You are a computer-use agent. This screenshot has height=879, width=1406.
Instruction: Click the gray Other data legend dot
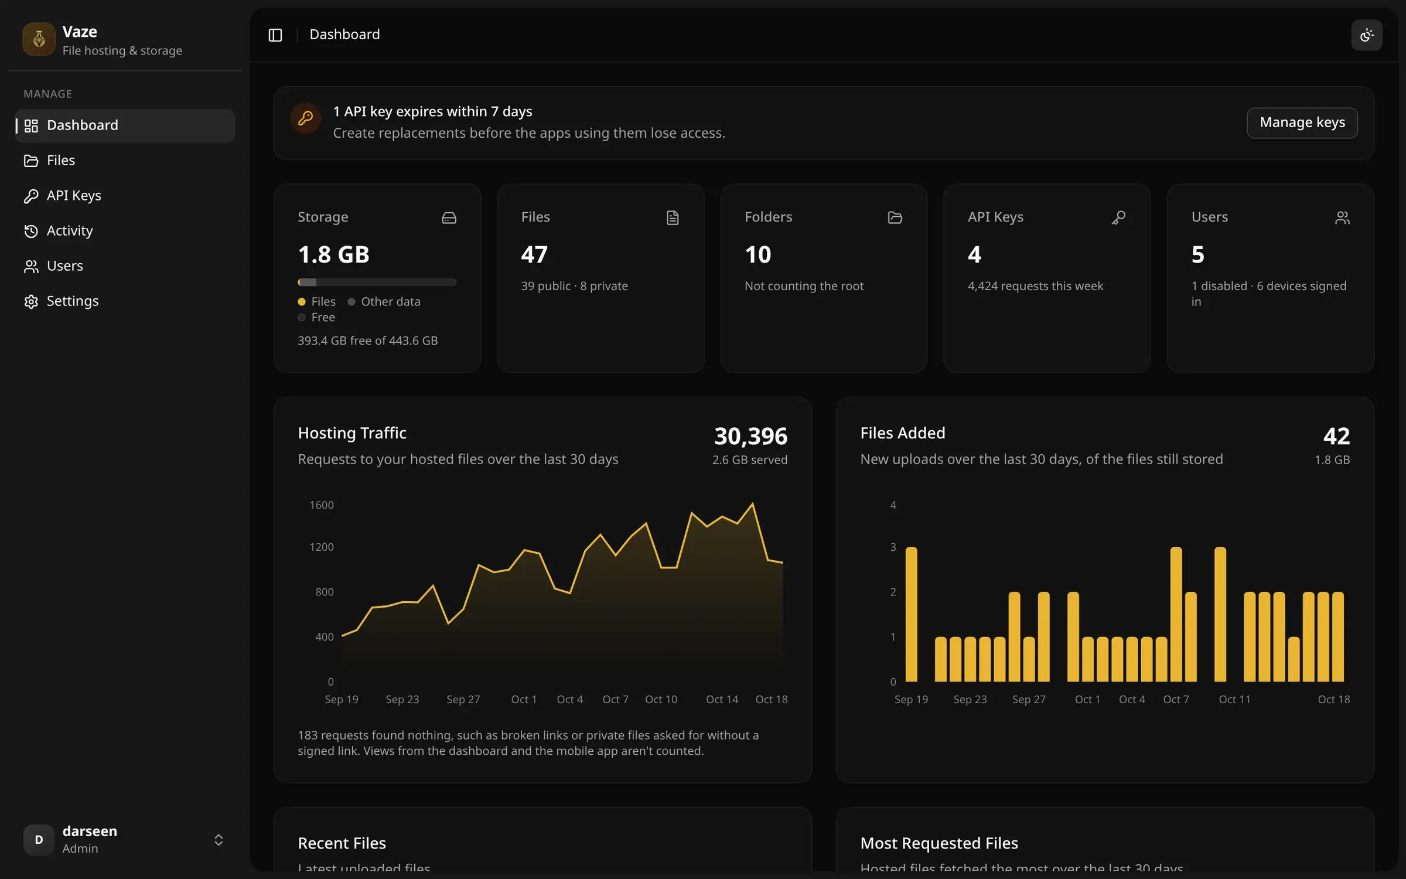coord(351,302)
